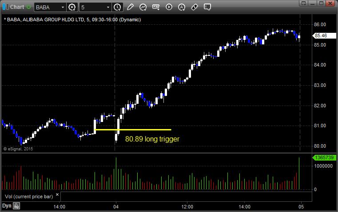
Task: Click the 86.00 price axis label
Action: (320, 24)
